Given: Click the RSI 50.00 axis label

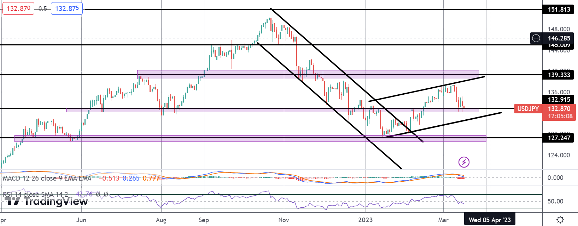Looking at the screenshot, I should [x=555, y=201].
